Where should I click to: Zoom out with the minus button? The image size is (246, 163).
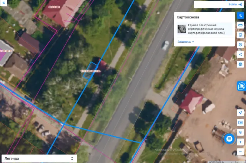point(240,152)
